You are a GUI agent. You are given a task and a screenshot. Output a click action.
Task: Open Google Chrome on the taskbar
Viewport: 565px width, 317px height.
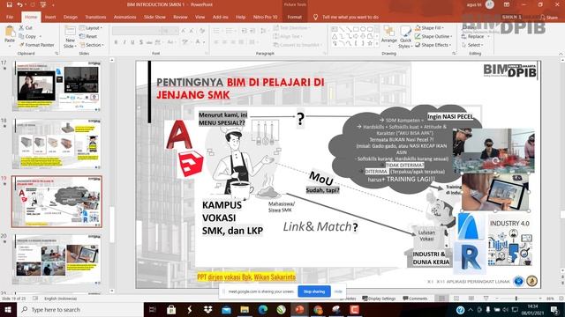click(x=318, y=309)
